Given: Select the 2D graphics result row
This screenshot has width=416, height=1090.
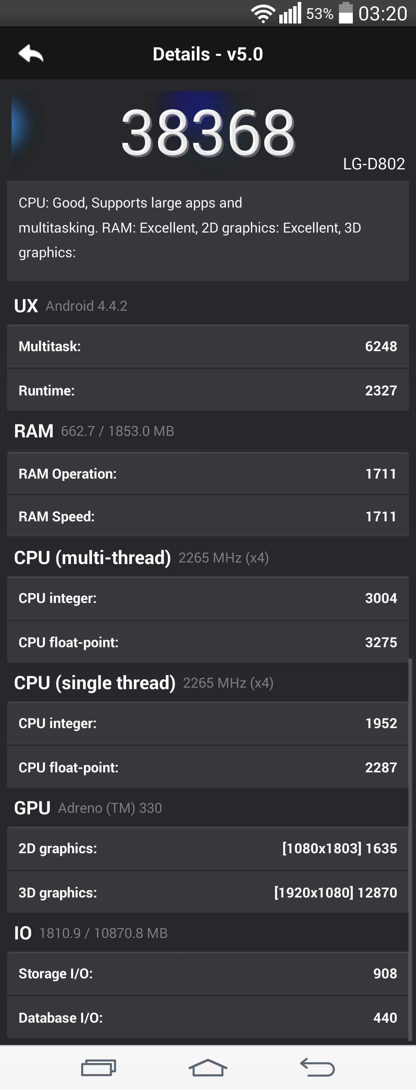Looking at the screenshot, I should point(208,848).
